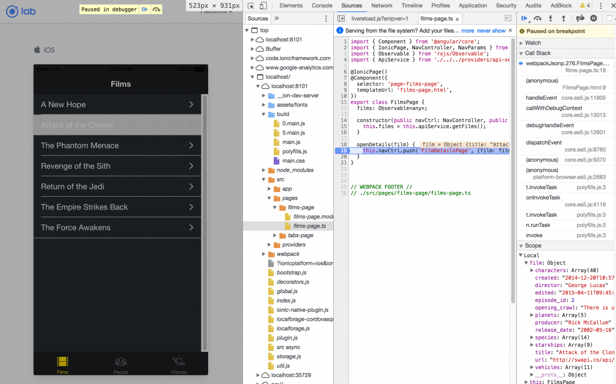Click the code editor vertical scrollbar

[x=513, y=171]
